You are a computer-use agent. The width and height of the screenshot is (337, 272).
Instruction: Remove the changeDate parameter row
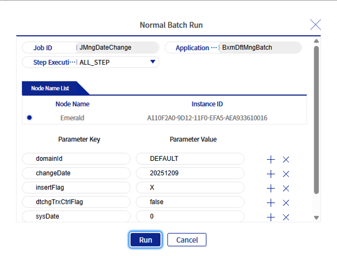286,174
